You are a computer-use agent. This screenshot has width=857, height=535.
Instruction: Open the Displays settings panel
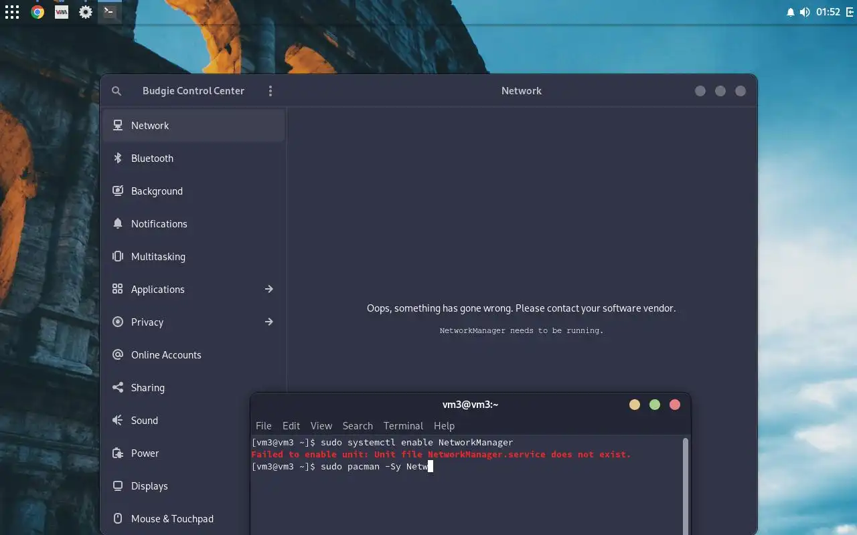177,486
